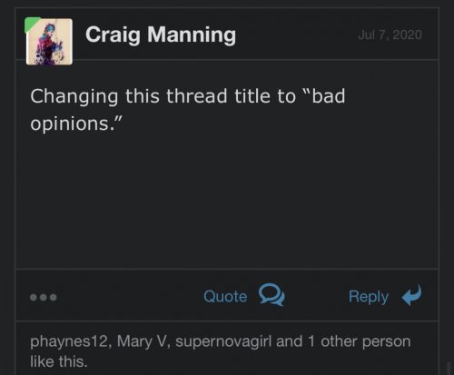Click the "like this." text in footer
The height and width of the screenshot is (375, 454).
59,361
